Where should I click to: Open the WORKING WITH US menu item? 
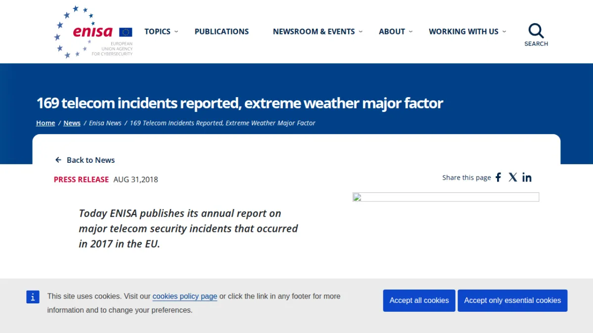[464, 32]
